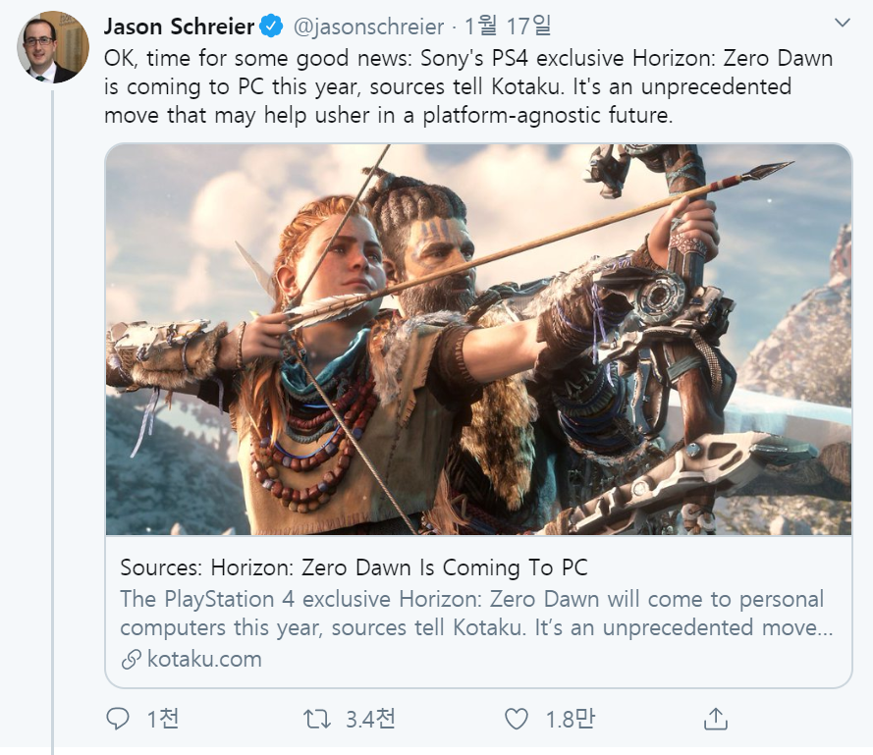Viewport: 873px width, 755px height.
Task: Open the Horizon Zero Dawn article image
Action: [478, 340]
